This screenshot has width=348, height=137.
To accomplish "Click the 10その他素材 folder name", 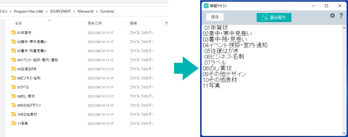I will 27,114.
